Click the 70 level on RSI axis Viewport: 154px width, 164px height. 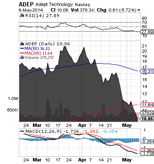[144, 23]
